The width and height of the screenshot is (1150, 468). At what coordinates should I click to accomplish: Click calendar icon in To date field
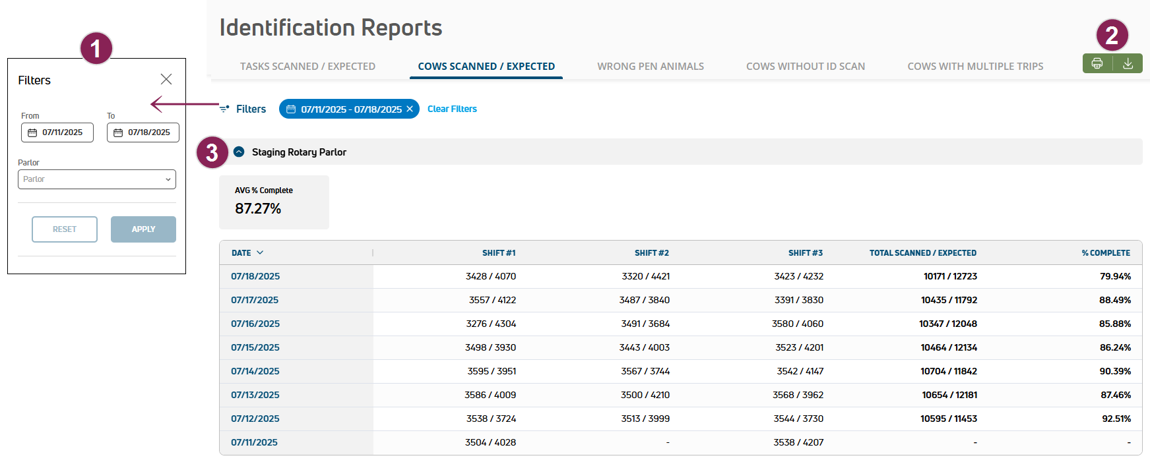click(x=118, y=132)
